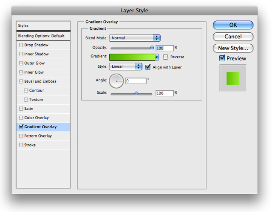This screenshot has width=272, height=212.
Task: Click the Scale percentage field
Action: pos(164,93)
